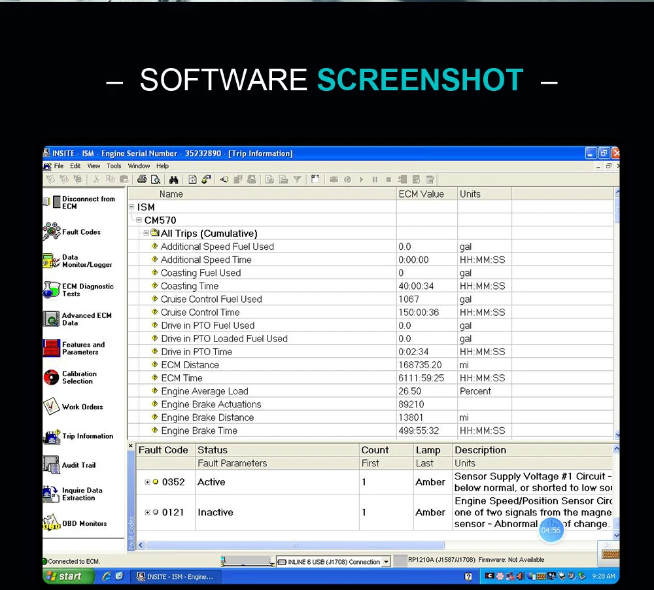Select Trip Information in the sidebar
This screenshot has height=590, width=654.
point(78,436)
